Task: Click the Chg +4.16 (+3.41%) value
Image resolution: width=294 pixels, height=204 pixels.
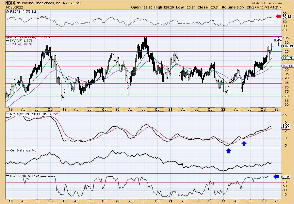Action: coord(263,7)
